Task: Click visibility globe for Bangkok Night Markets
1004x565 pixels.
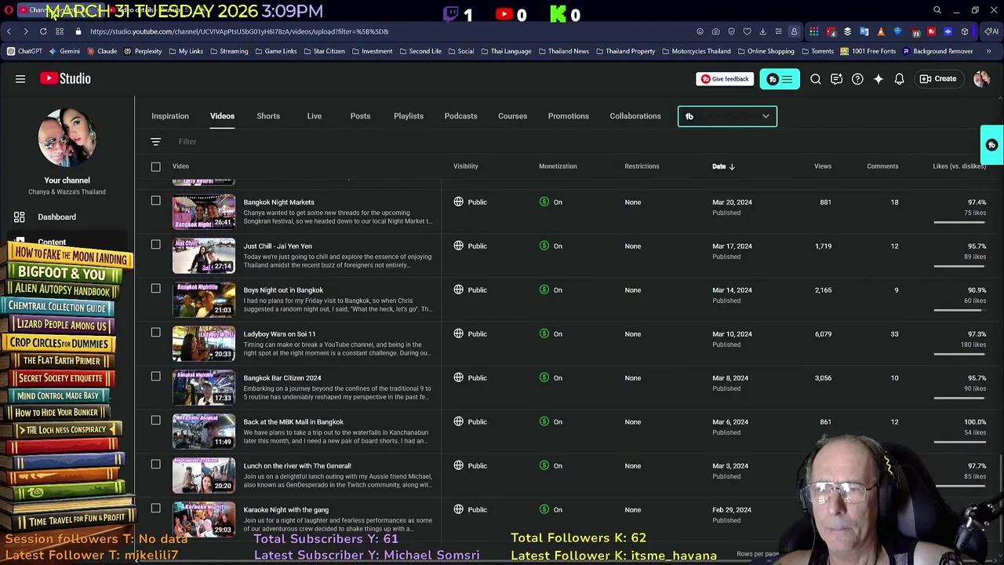Action: 459,202
